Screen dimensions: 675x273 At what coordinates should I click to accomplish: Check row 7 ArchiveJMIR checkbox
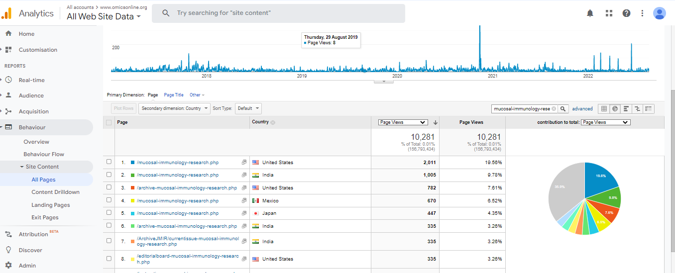pyautogui.click(x=109, y=241)
